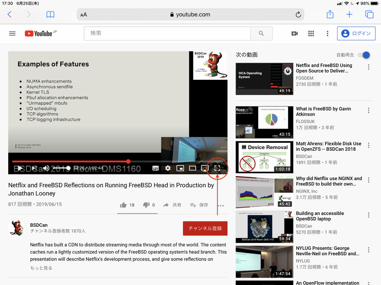Tap the Safari share icon

pyautogui.click(x=330, y=14)
